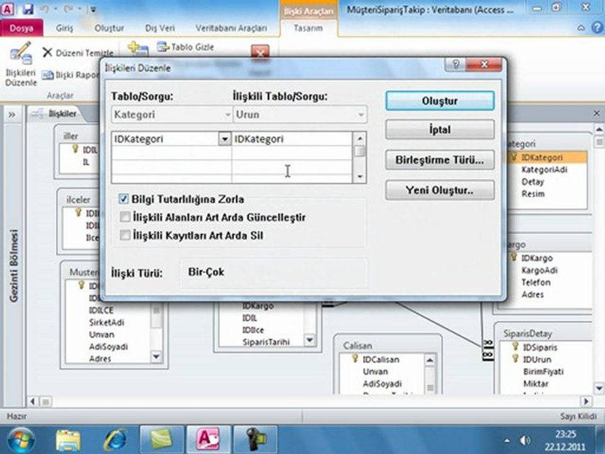Screen dimensions: 605x454
Task: Click horizontal scrollbar thumb of relationships window
Action: coord(46,402)
